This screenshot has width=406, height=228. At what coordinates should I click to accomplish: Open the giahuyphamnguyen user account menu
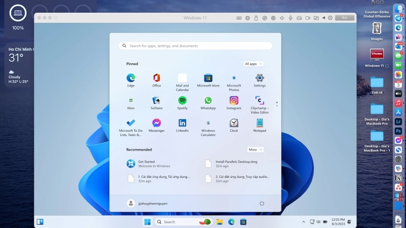coord(147,204)
